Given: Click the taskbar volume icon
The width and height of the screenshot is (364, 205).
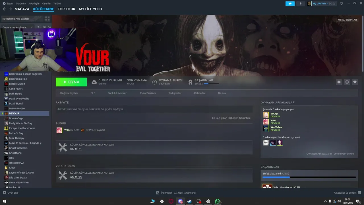Looking at the screenshot, I should [339, 201].
